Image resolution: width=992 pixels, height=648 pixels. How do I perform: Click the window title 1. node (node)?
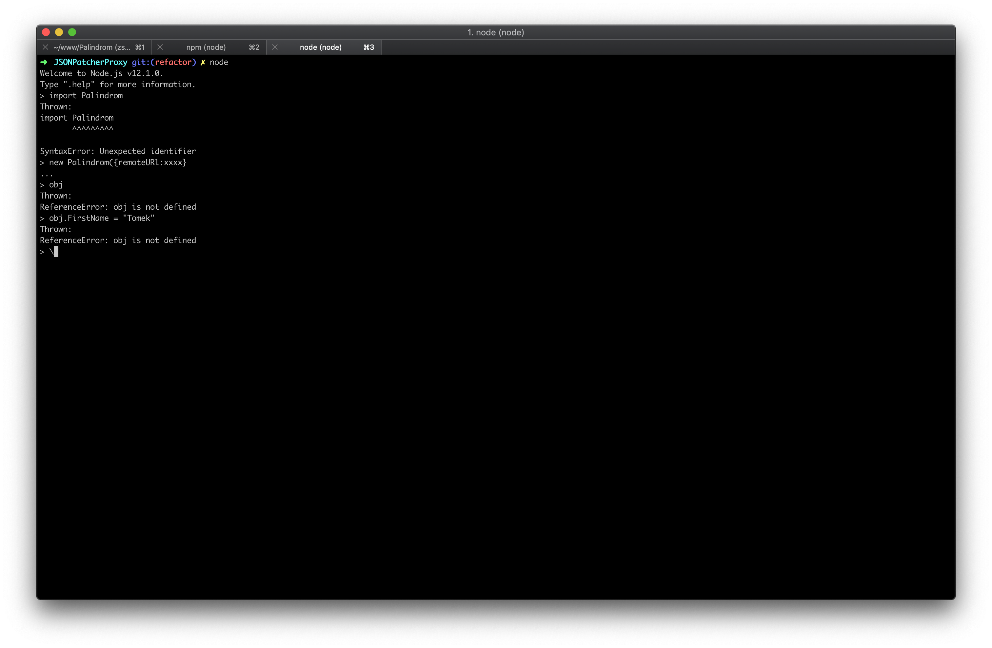(x=496, y=32)
